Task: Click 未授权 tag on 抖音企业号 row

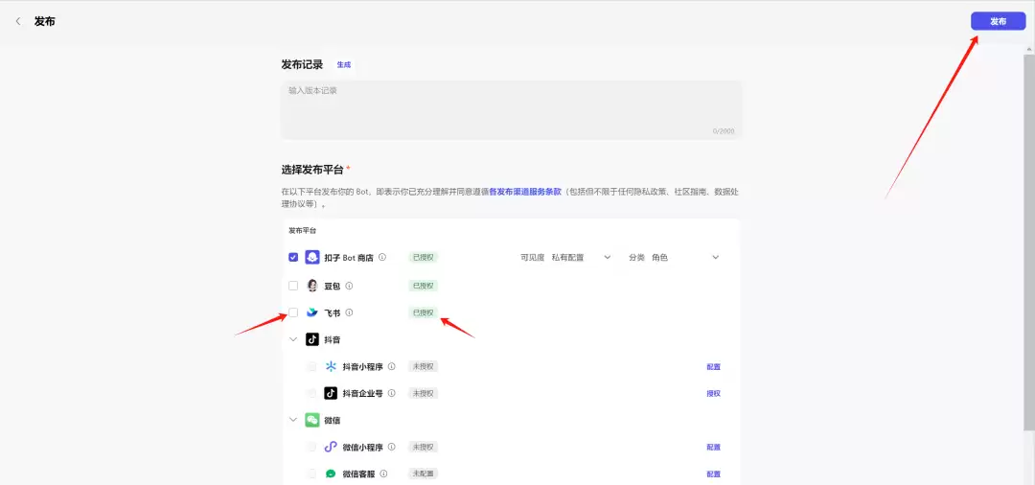Action: 424,393
